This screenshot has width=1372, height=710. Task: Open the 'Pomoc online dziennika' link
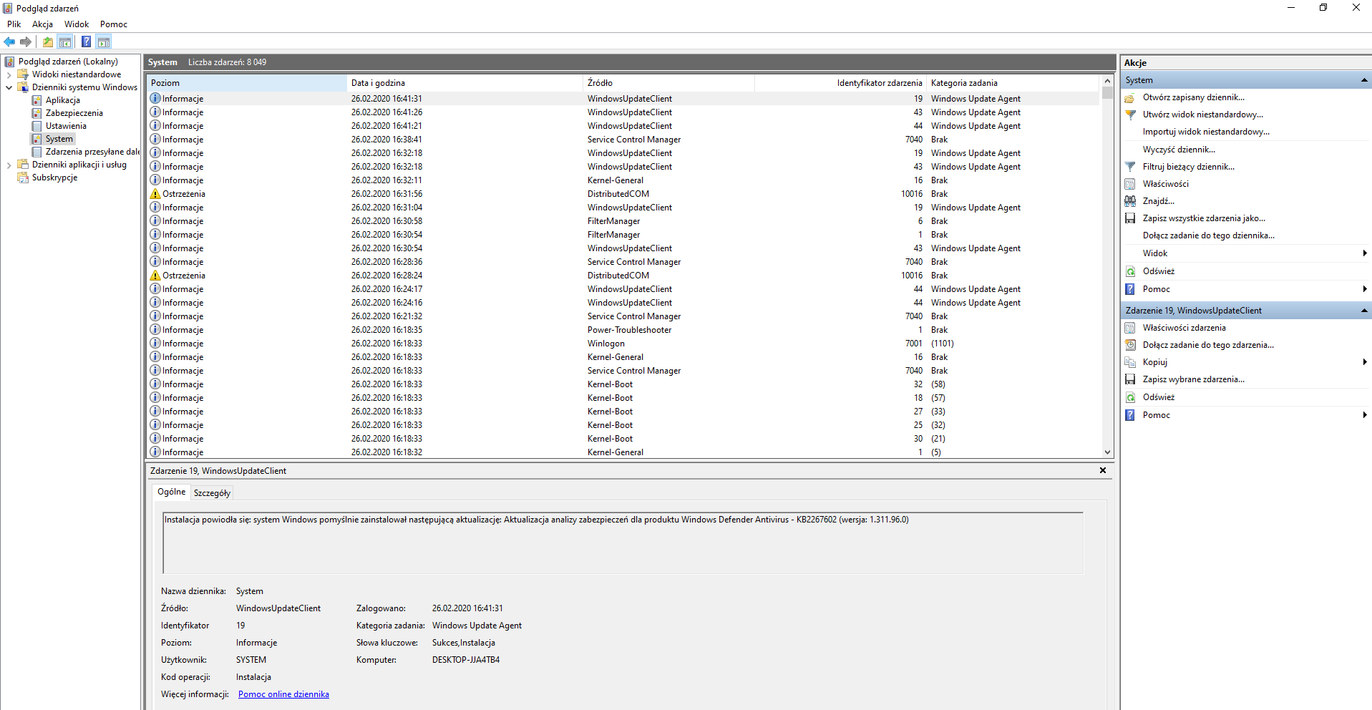tap(283, 694)
